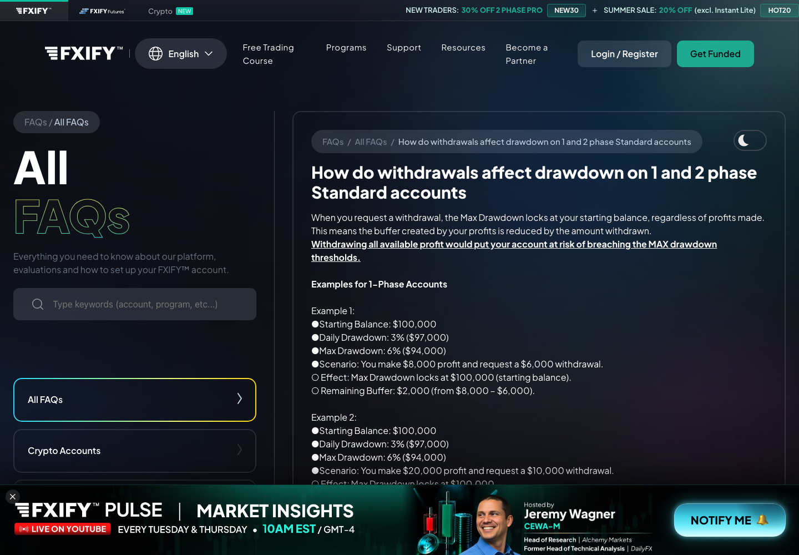Image resolution: width=799 pixels, height=555 pixels.
Task: Click All FAQs in article breadcrumb
Action: click(x=371, y=142)
